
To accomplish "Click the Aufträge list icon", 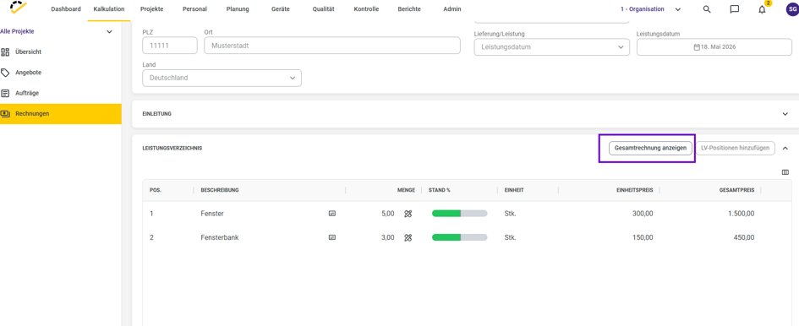I will coord(6,93).
